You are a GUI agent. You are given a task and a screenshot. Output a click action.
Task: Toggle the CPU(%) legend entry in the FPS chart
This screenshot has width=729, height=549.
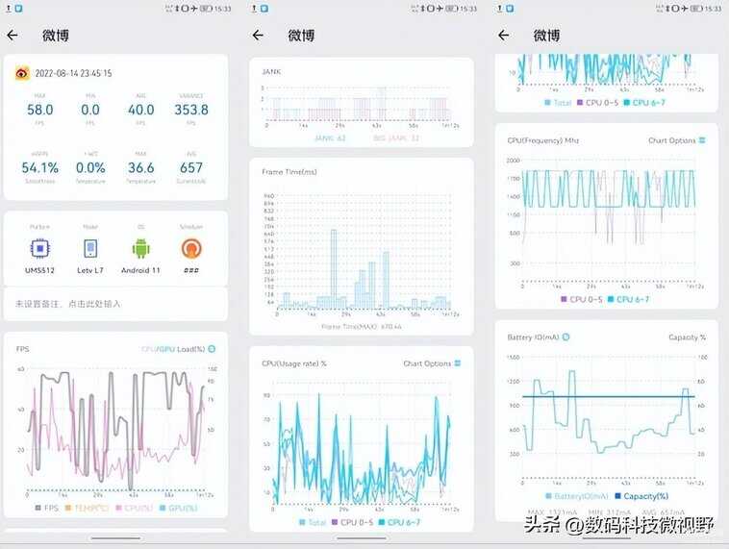(x=135, y=508)
